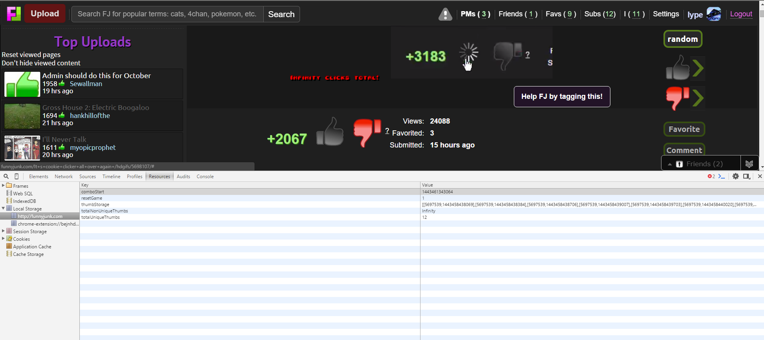Viewport: 764px width, 340px height.
Task: Switch to the Network tab in DevTools
Action: 63,177
